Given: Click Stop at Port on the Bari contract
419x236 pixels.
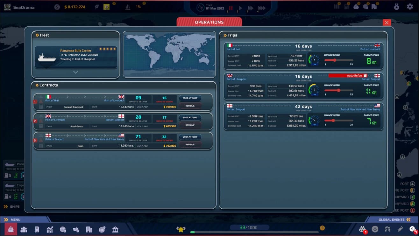Looking at the screenshot, I should pyautogui.click(x=190, y=98).
